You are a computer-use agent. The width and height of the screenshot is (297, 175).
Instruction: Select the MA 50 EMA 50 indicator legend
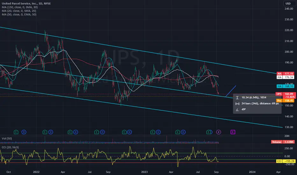click(19, 14)
